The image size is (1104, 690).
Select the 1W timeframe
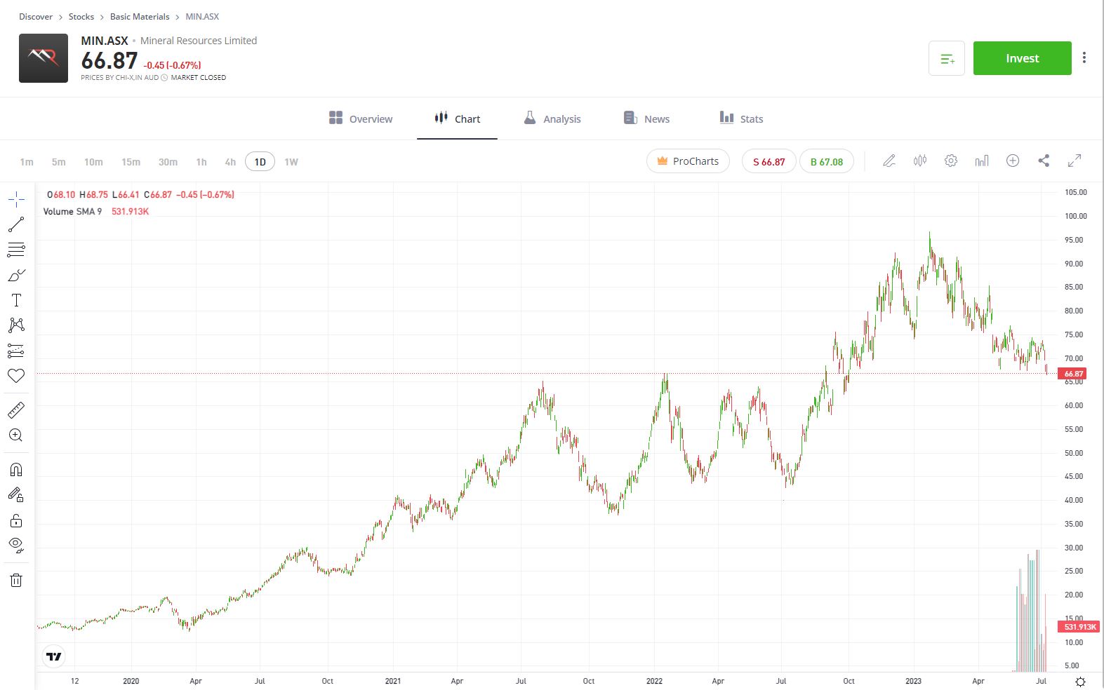291,162
